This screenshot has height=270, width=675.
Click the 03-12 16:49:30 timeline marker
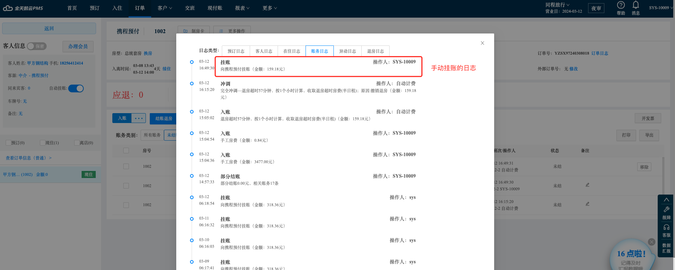(x=192, y=62)
